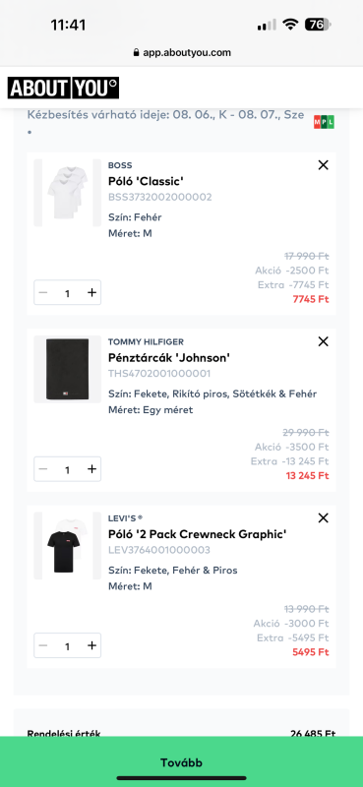Increase BOSS Póló quantity with plus

[x=91, y=292]
